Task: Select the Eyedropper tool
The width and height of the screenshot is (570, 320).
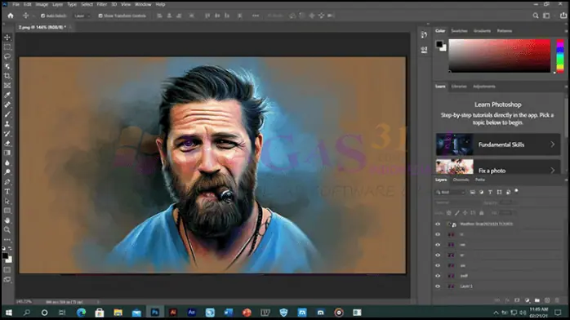Action: 7,96
